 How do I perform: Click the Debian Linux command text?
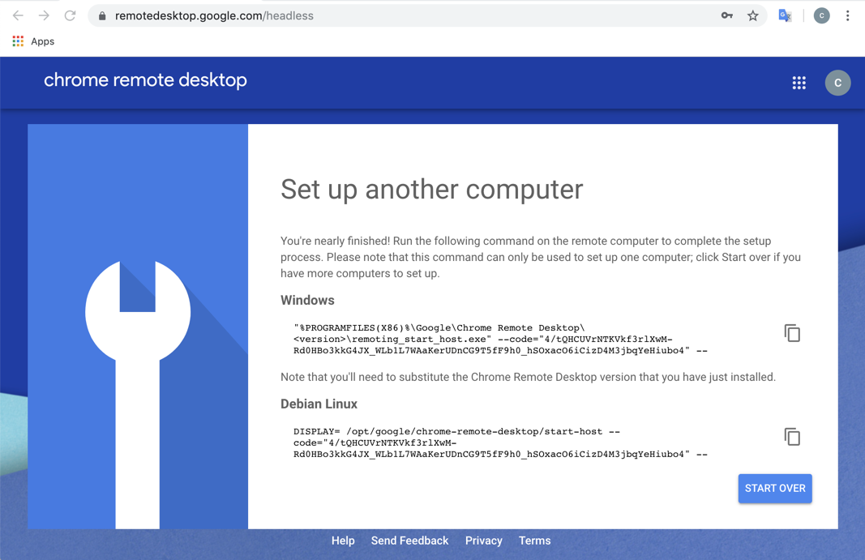click(500, 442)
